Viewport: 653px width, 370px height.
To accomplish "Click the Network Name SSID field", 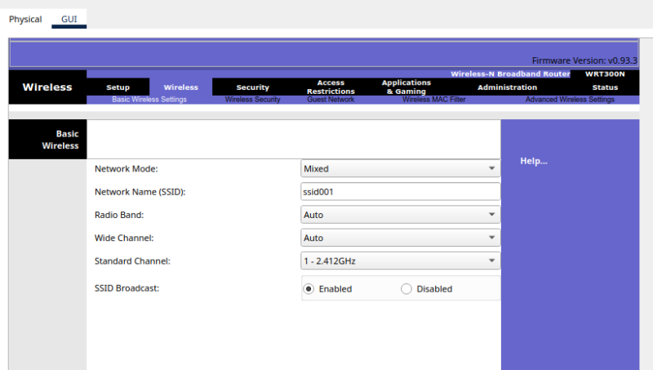I will tap(400, 192).
